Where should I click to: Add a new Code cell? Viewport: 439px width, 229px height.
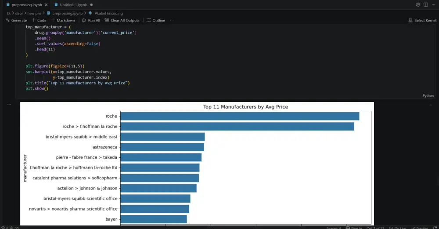tap(39, 20)
